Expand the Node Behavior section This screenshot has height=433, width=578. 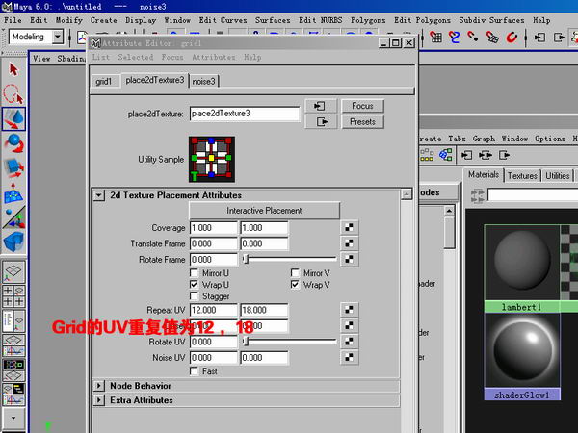[99, 386]
